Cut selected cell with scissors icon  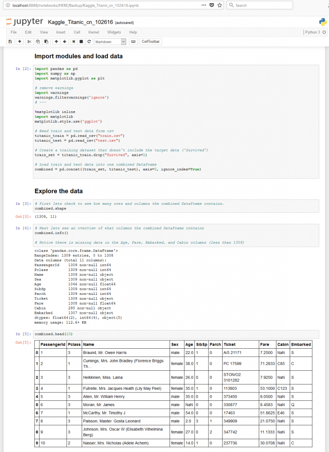[29, 41]
